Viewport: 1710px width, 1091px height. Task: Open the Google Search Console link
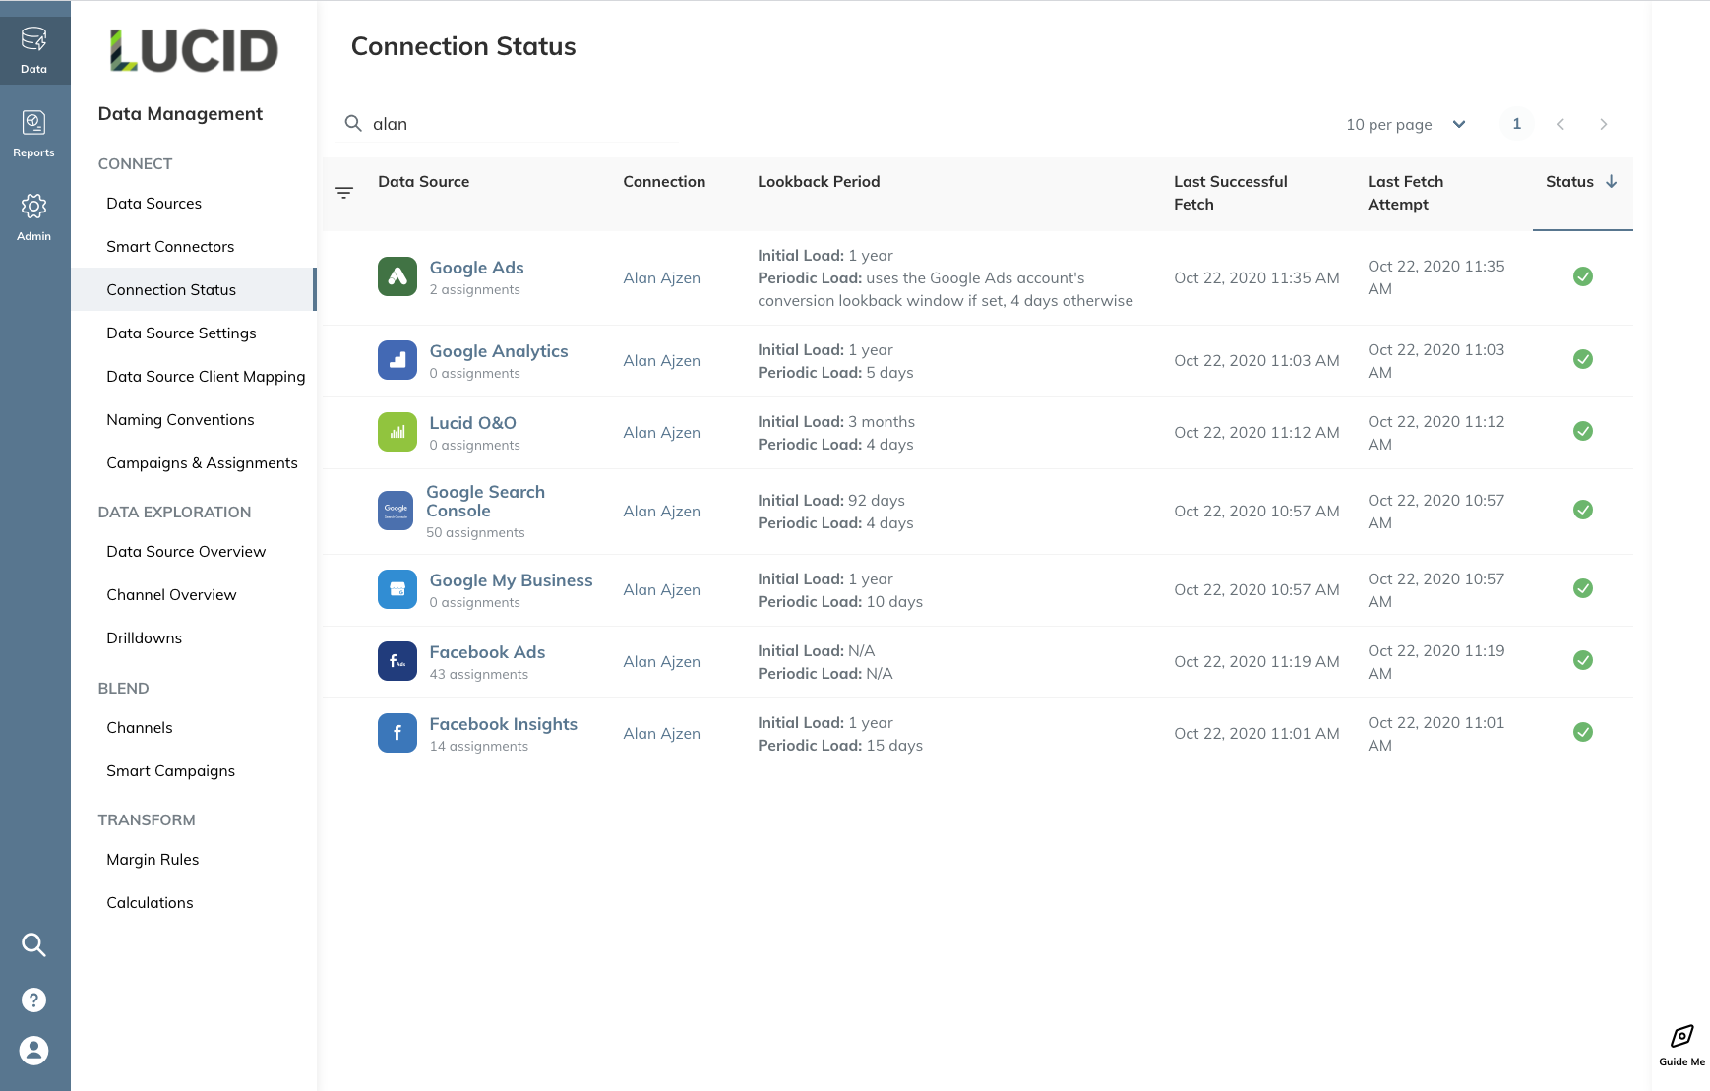tap(485, 501)
